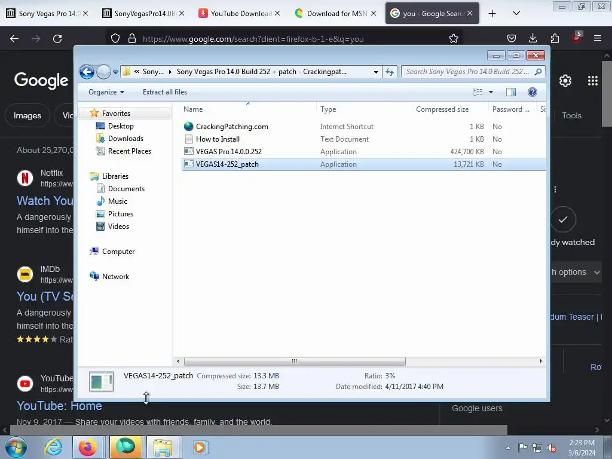This screenshot has height=459, width=612.
Task: Open the Documents library
Action: point(126,189)
